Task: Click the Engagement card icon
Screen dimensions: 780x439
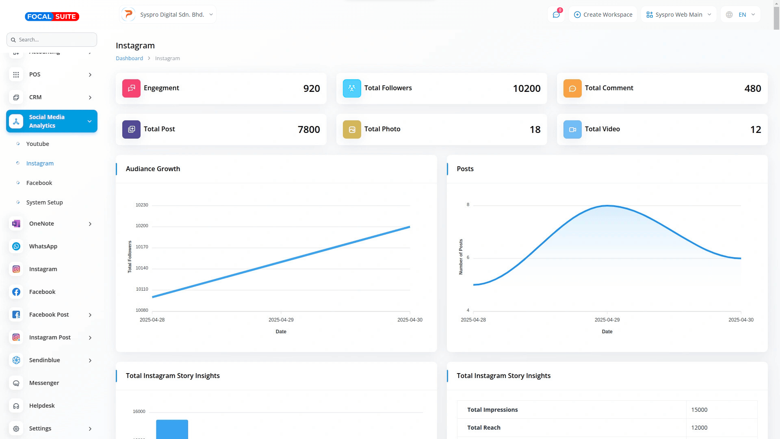Action: click(x=131, y=88)
